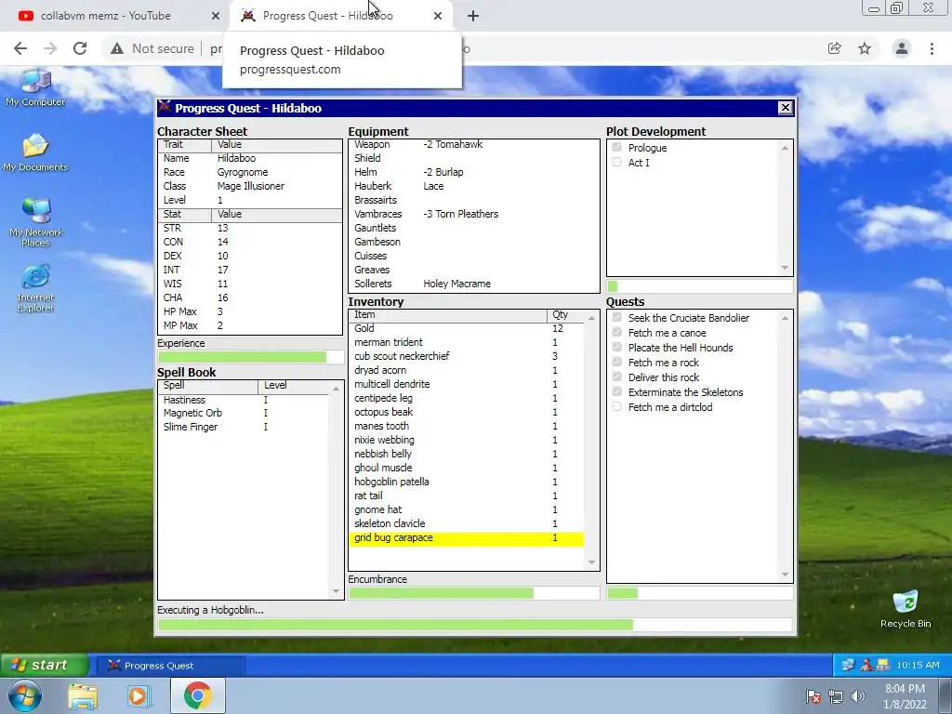Click the Chrome forward arrow
The image size is (952, 714).
click(50, 48)
